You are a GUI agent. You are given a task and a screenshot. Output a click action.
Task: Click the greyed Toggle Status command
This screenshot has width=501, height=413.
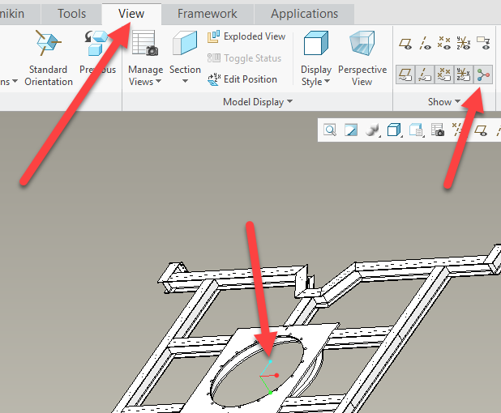[245, 58]
